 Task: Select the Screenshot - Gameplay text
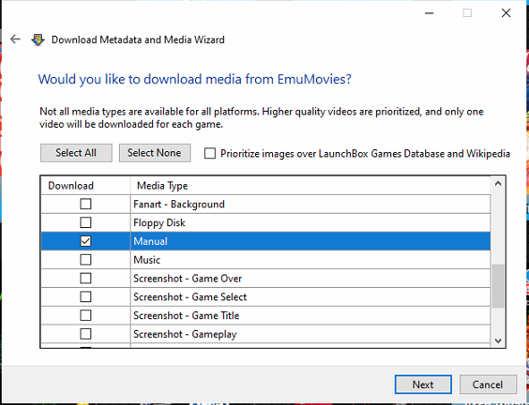tap(185, 334)
